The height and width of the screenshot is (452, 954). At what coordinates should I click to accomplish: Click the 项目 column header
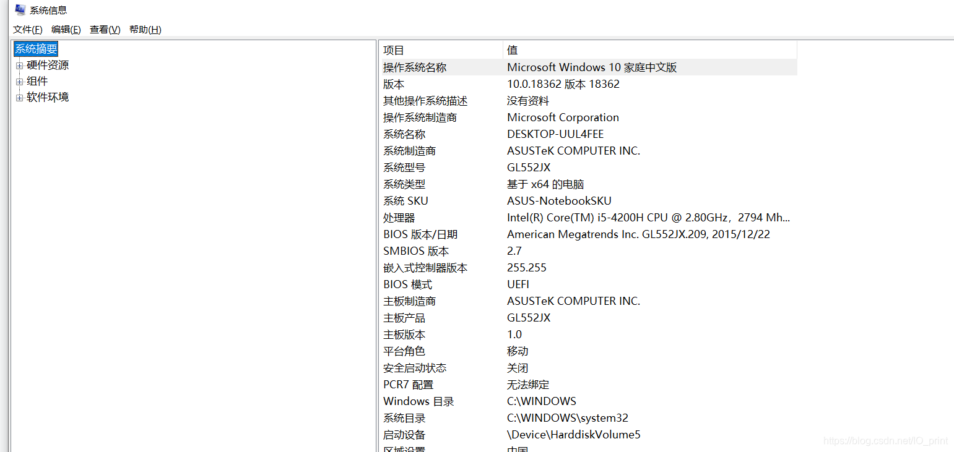pyautogui.click(x=441, y=50)
